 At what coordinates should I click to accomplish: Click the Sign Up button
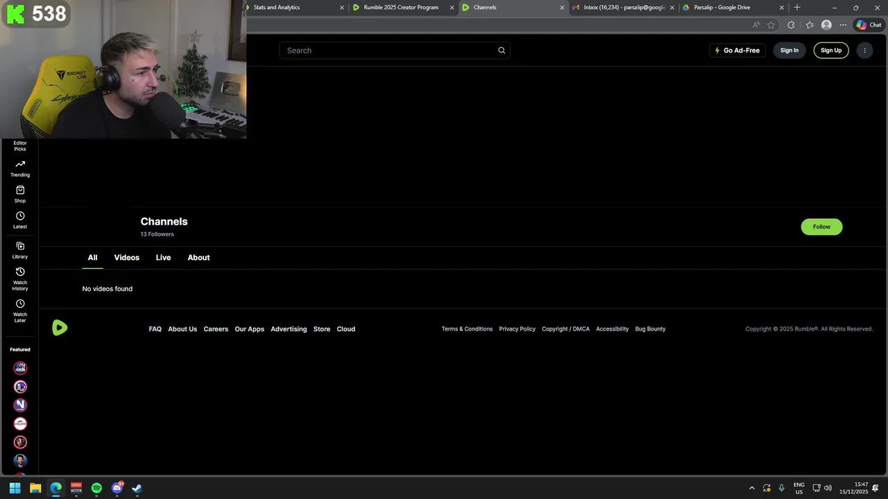(831, 51)
